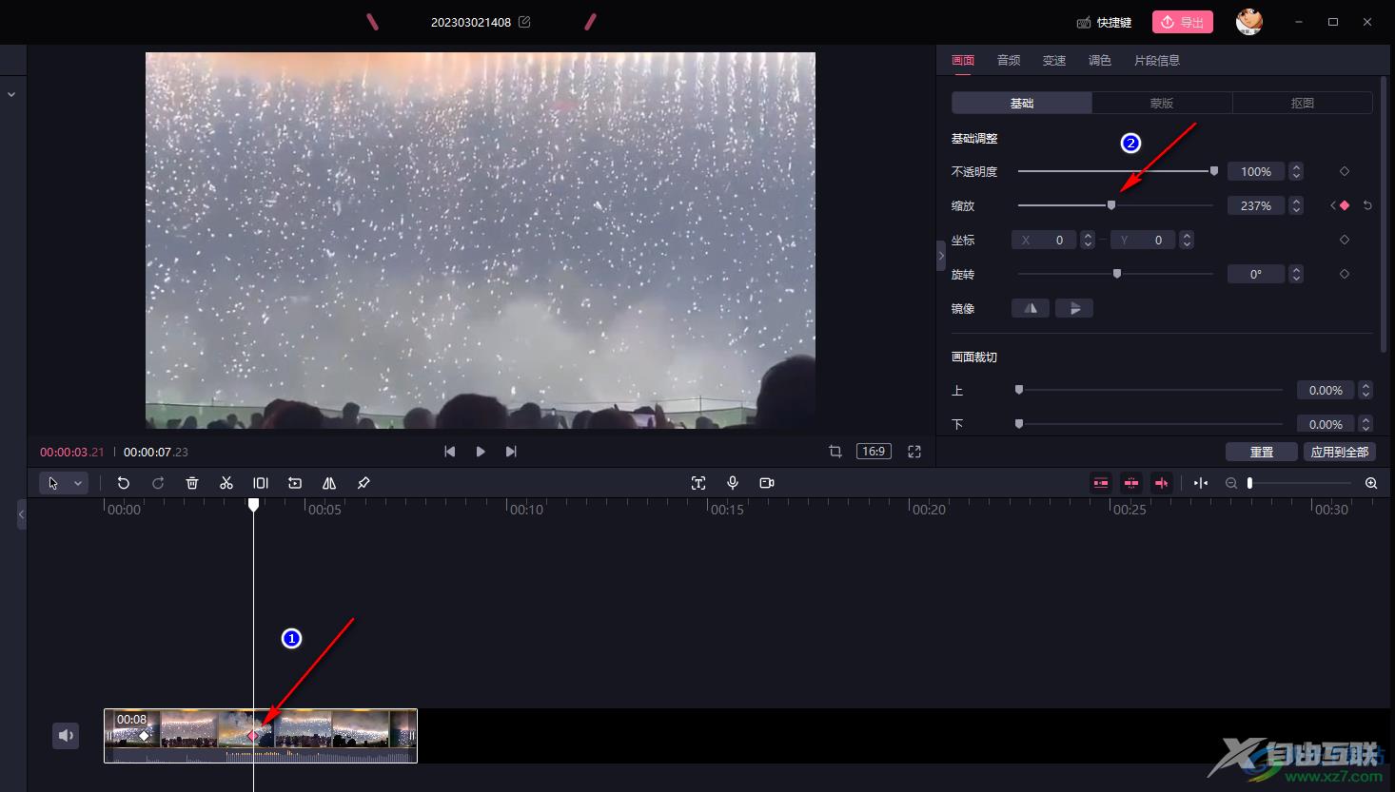
Task: Click the 缩放 percentage stepper
Action: pos(1296,205)
